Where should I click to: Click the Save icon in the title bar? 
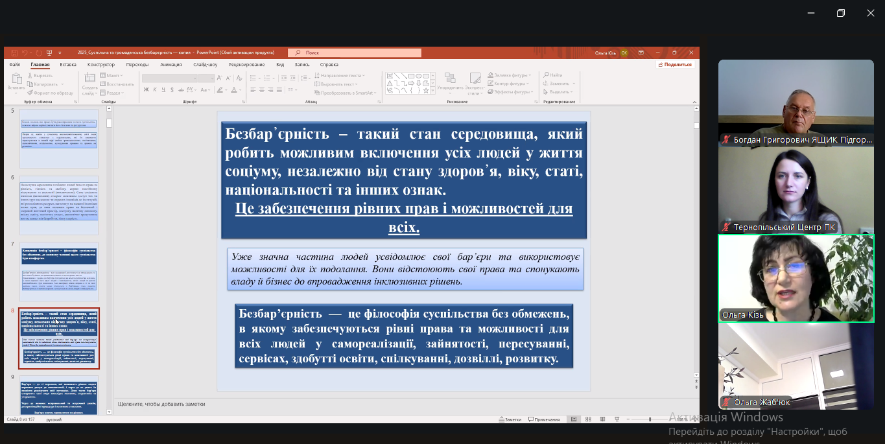13,53
